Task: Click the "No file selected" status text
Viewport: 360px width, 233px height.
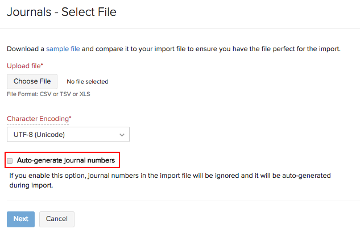Action: (87, 82)
